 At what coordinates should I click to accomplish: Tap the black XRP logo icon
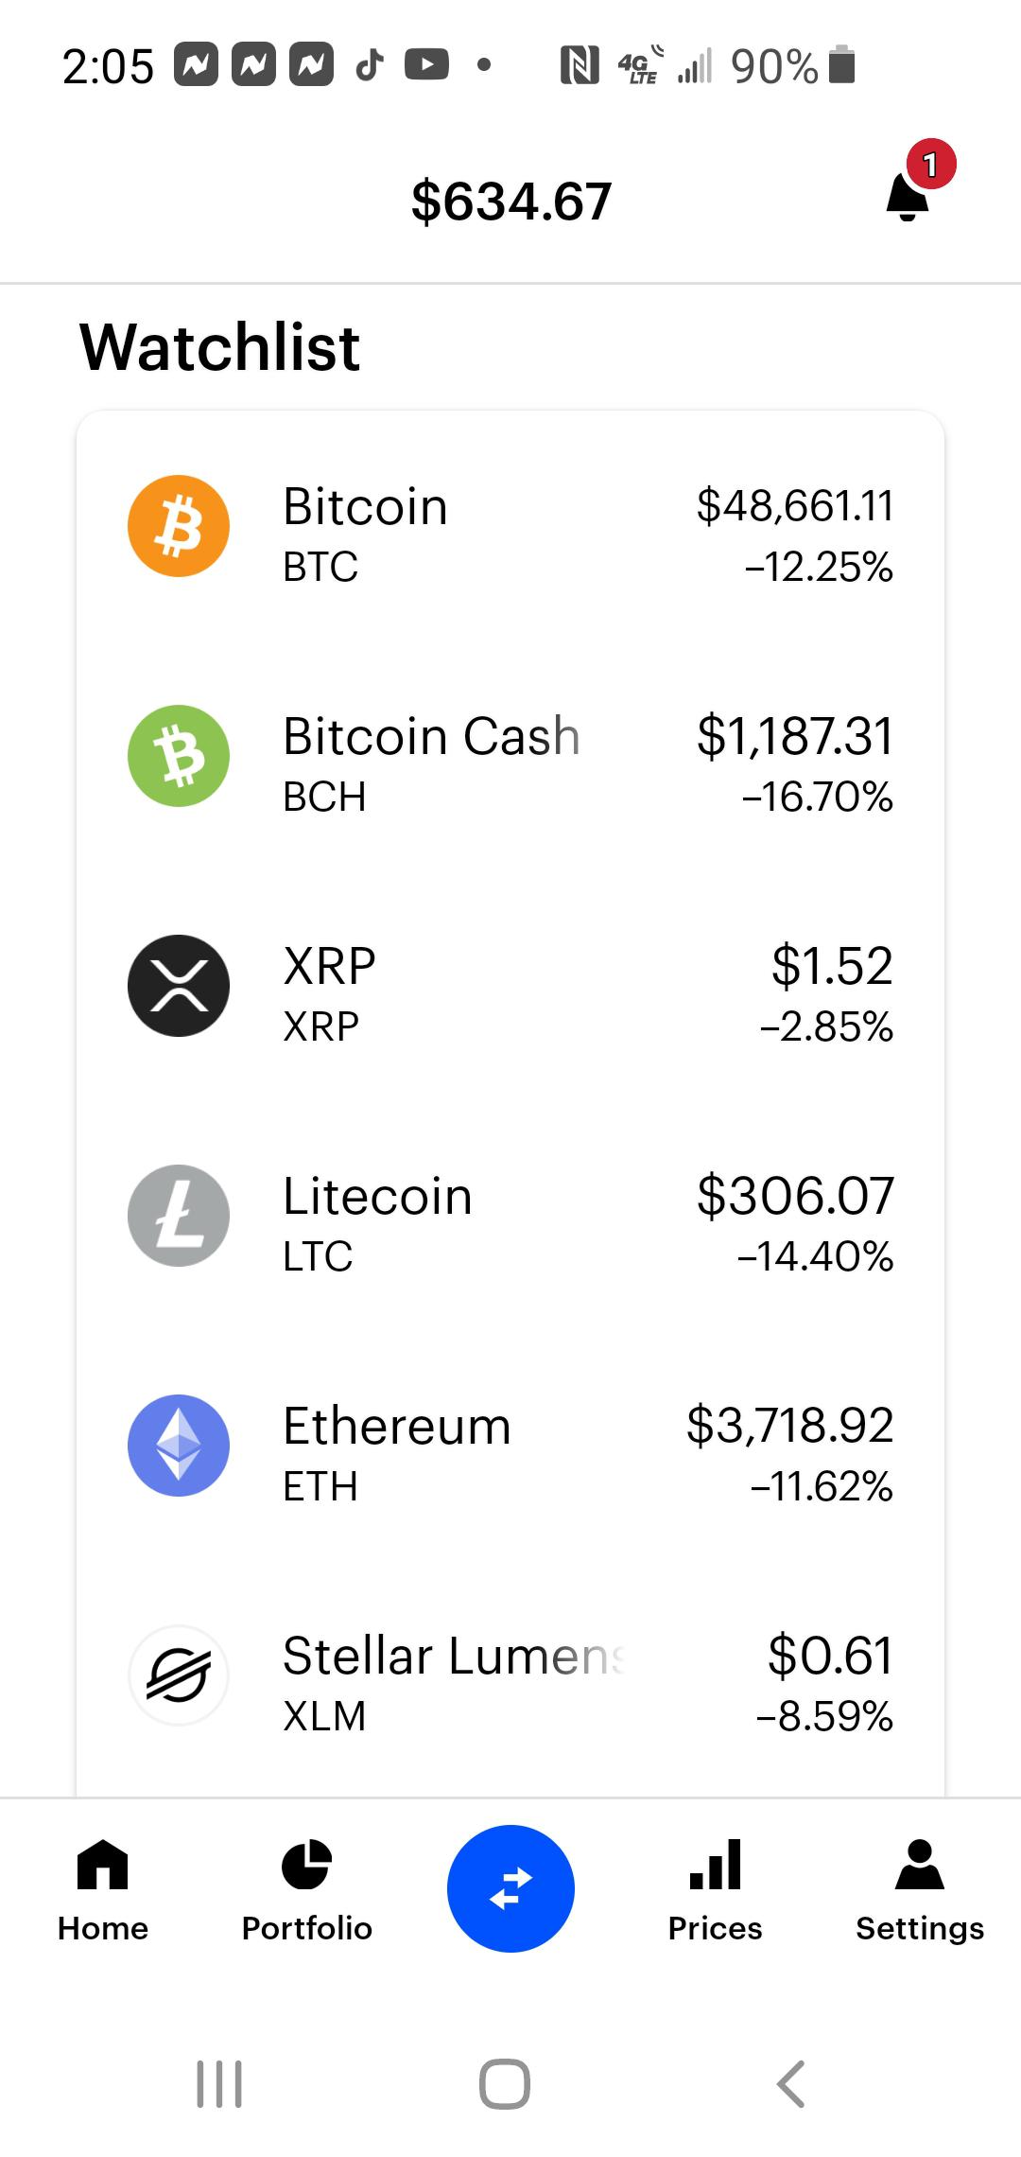point(179,986)
